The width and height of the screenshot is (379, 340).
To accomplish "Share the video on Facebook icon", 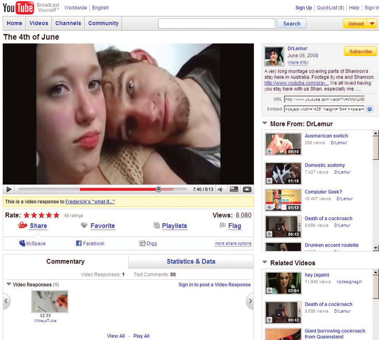I will point(79,243).
